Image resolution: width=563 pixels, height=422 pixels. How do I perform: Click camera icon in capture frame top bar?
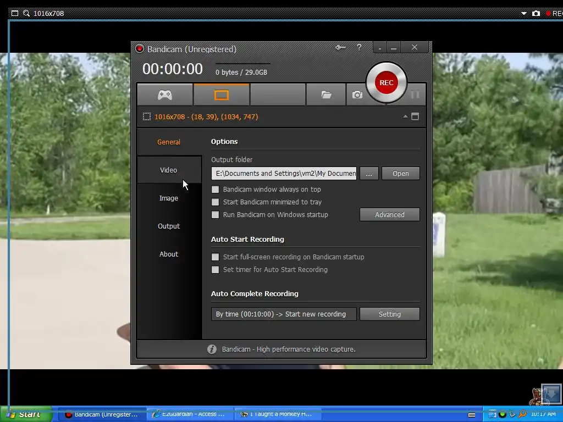536,13
